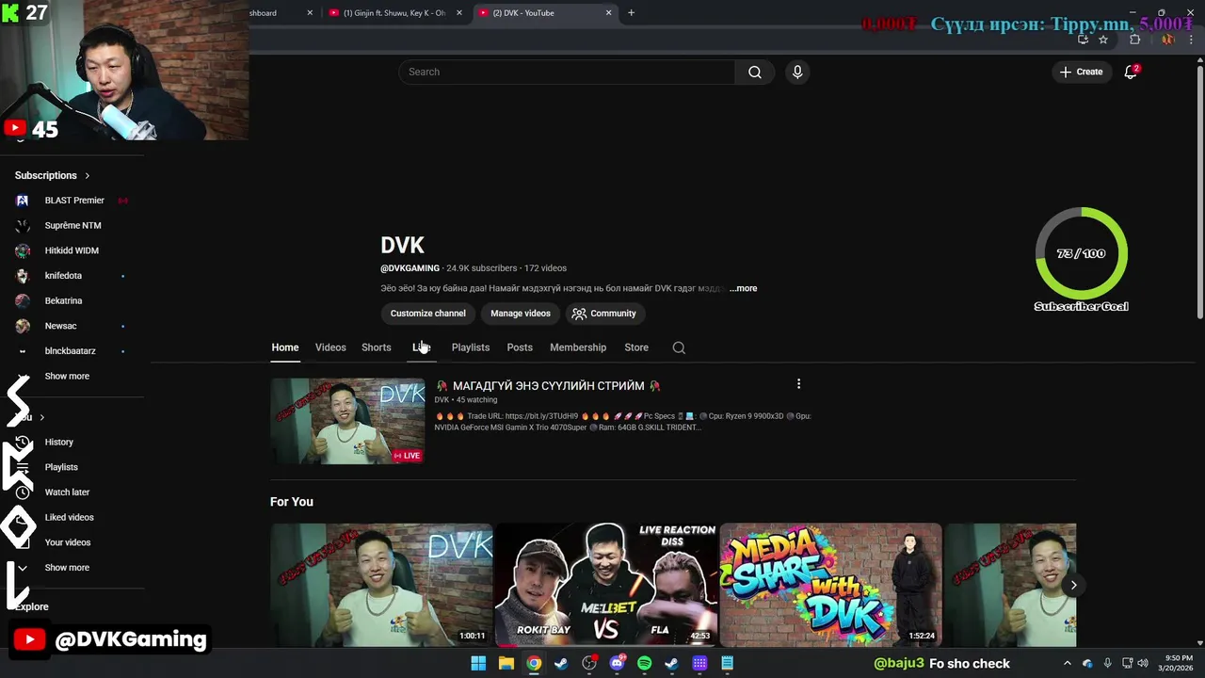Click the search magnifier button
The height and width of the screenshot is (678, 1205).
point(755,72)
